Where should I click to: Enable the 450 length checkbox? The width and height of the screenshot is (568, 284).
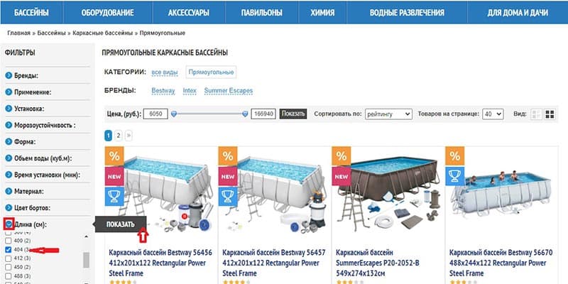pyautogui.click(x=9, y=268)
